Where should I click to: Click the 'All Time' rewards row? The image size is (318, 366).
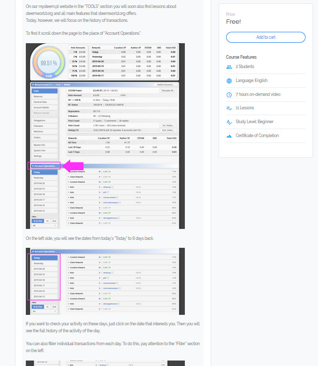tap(122, 143)
